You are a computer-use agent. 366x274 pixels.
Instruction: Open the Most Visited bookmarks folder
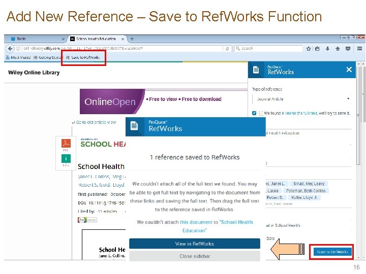(18, 57)
